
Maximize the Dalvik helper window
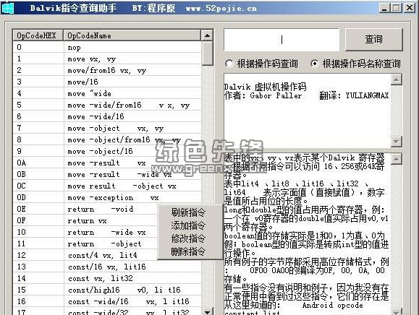pos(397,8)
